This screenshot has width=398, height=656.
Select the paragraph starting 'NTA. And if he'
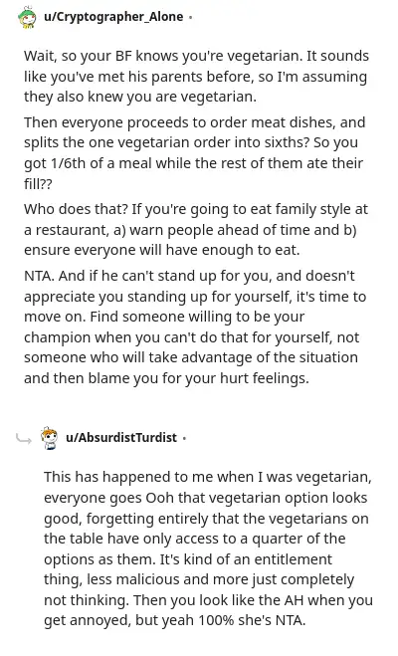[195, 327]
